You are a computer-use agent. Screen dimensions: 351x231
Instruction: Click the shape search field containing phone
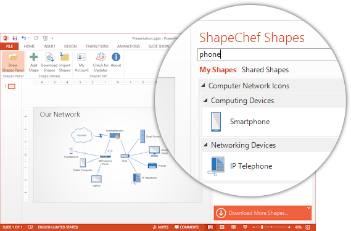268,54
